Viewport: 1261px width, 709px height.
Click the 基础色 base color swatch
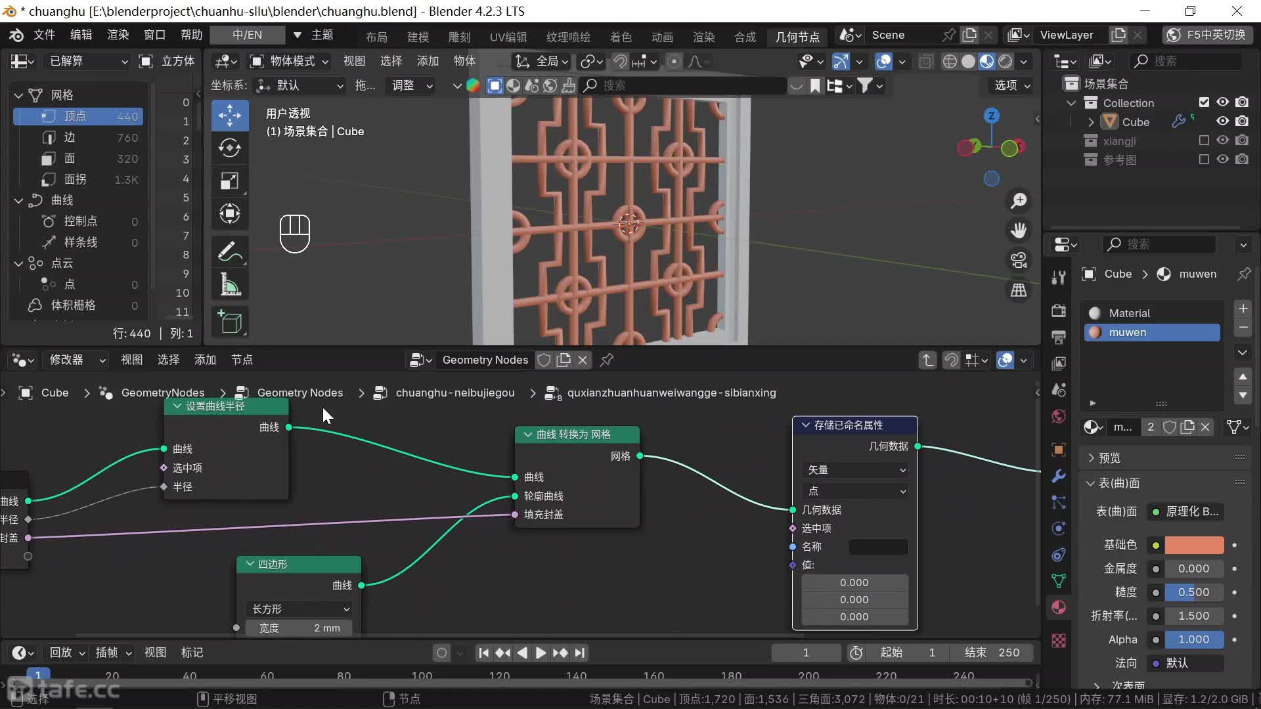coord(1194,545)
